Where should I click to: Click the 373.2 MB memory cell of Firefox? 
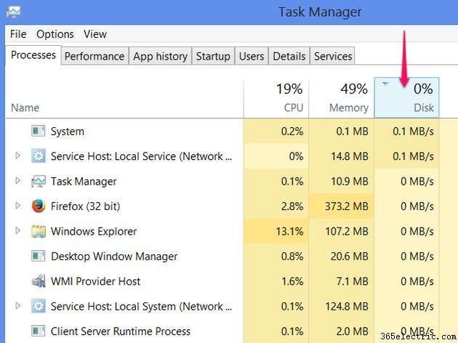pos(342,206)
